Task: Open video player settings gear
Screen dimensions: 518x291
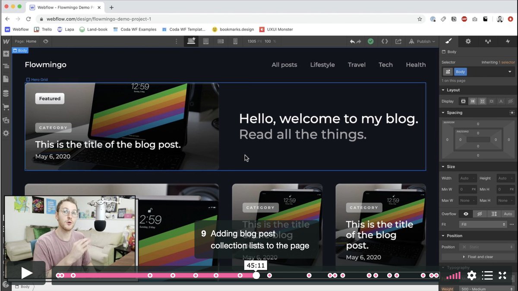Action: 472,275
